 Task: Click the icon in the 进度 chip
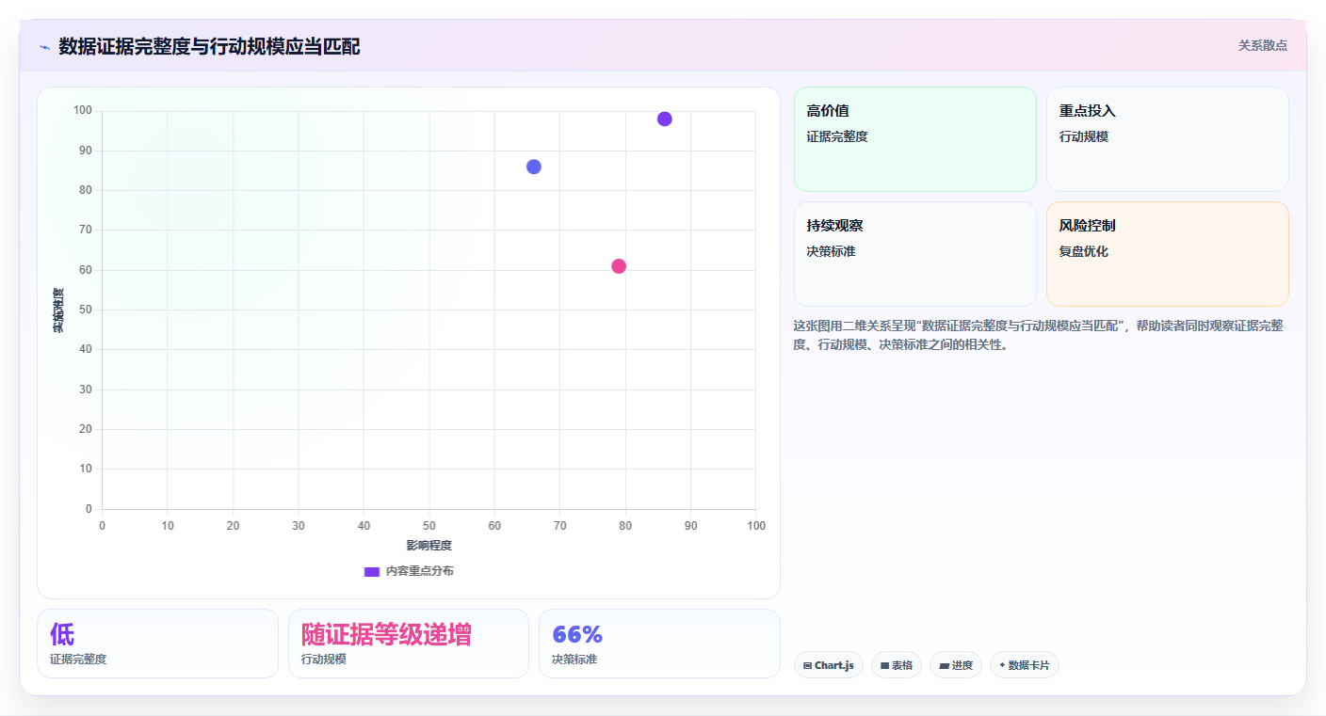click(944, 665)
